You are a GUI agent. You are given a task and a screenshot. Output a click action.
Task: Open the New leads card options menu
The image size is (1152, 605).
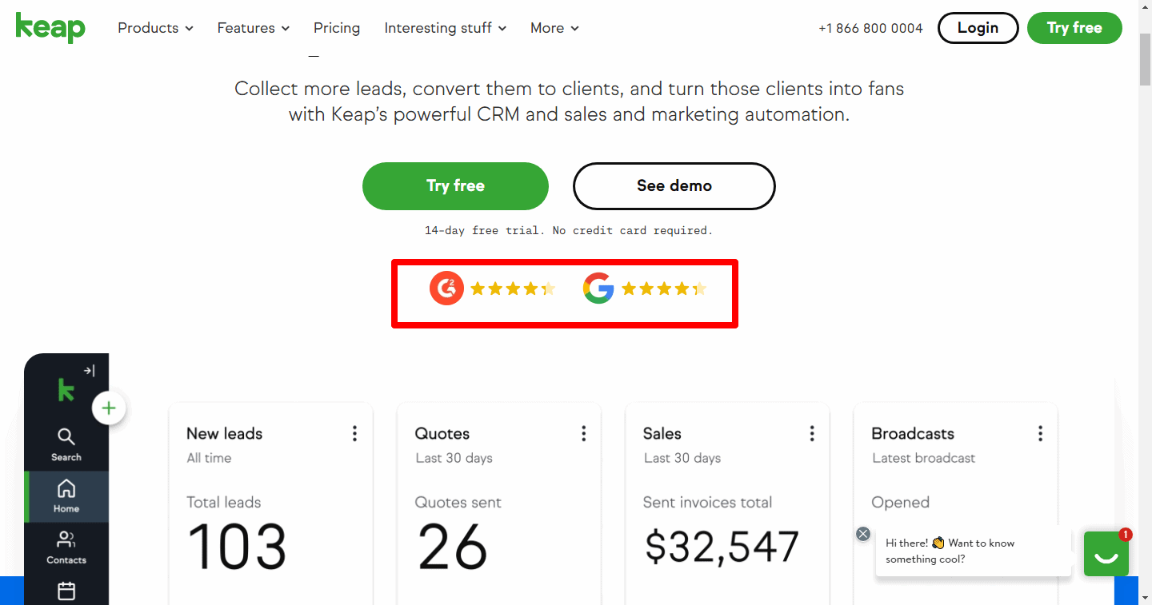pos(354,433)
